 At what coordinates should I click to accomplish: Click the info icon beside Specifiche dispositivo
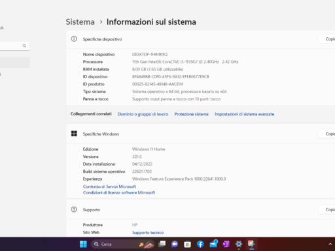(74, 39)
